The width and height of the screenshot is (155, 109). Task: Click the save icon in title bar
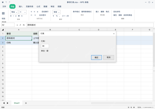point(3,2)
